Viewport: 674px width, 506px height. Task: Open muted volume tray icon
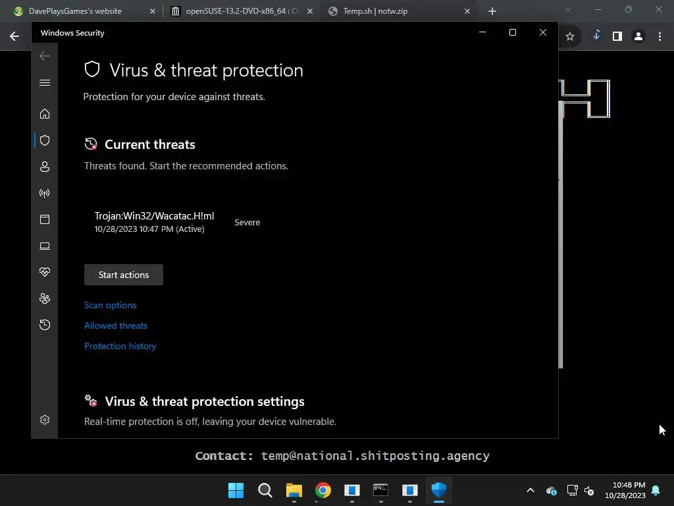pyautogui.click(x=589, y=490)
